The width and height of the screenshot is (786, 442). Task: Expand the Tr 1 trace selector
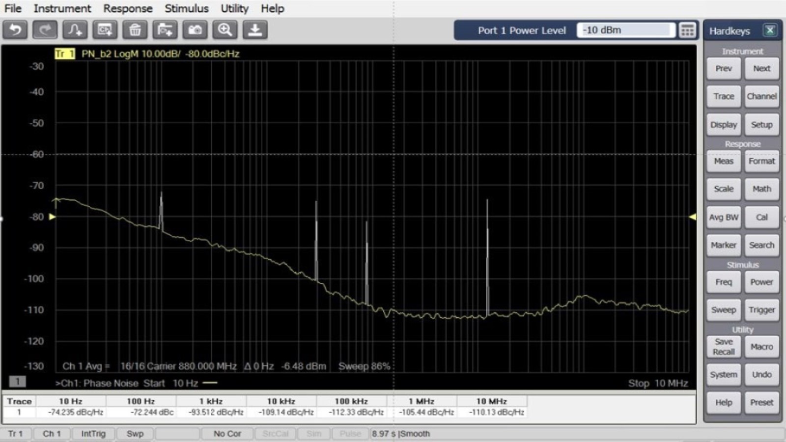tap(64, 53)
